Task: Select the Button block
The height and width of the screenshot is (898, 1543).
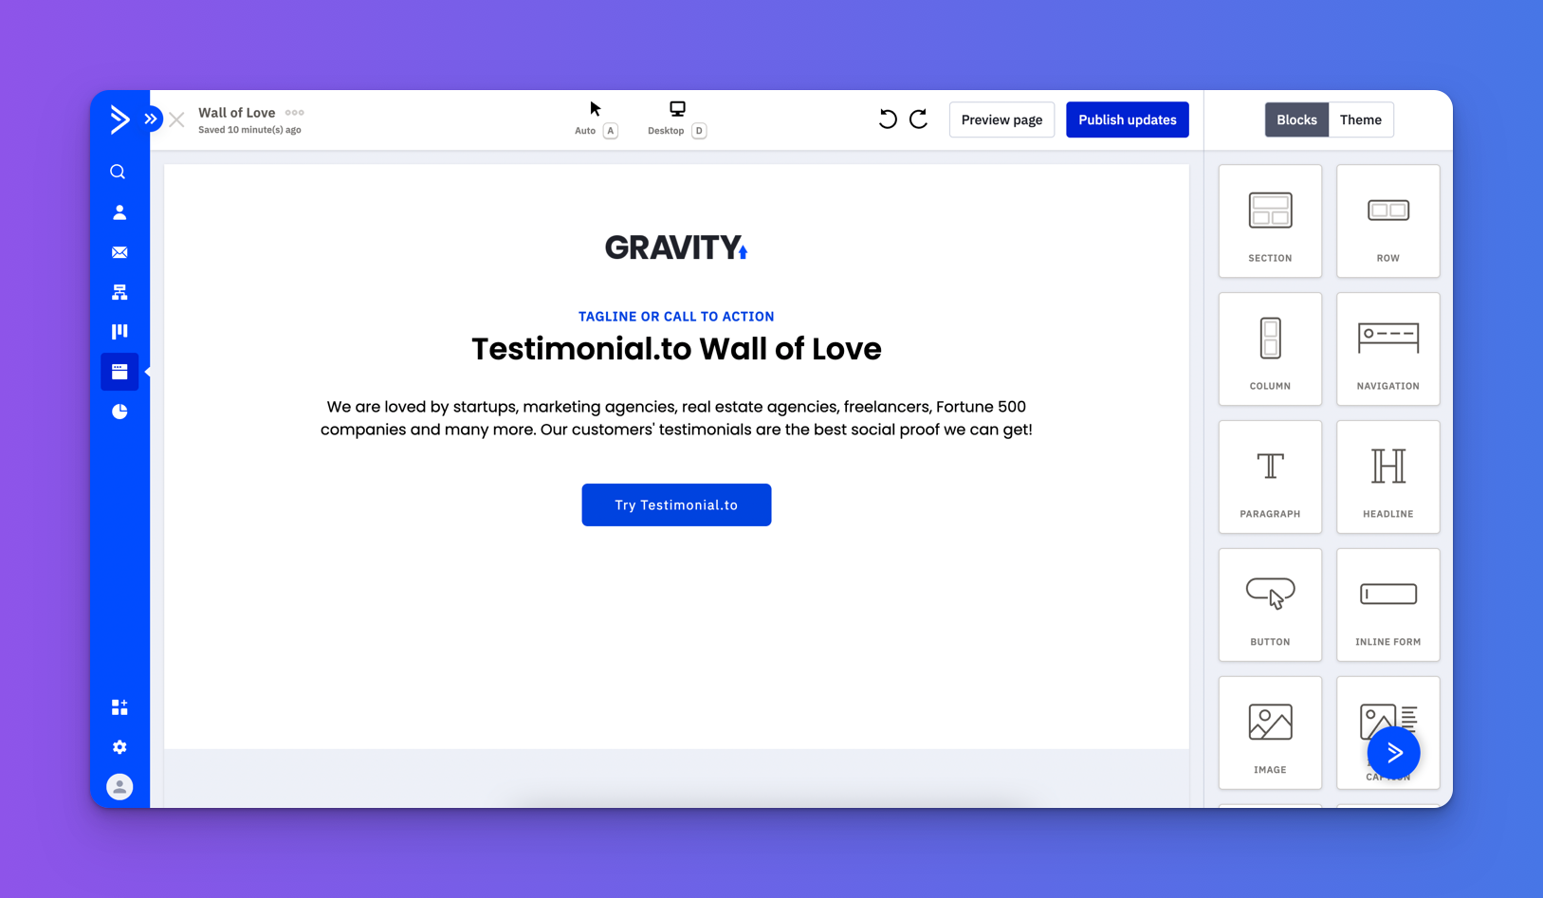Action: 1270,605
